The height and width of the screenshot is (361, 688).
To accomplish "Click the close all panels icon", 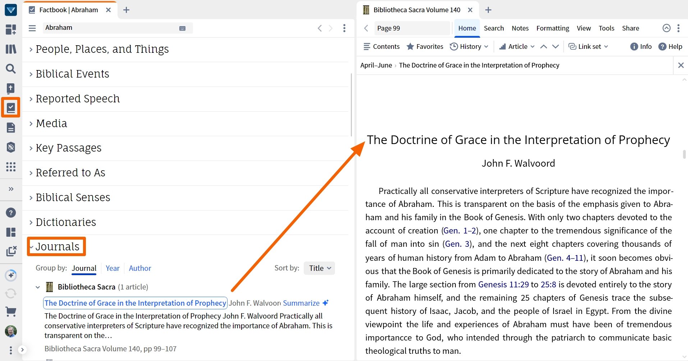I will 11,251.
